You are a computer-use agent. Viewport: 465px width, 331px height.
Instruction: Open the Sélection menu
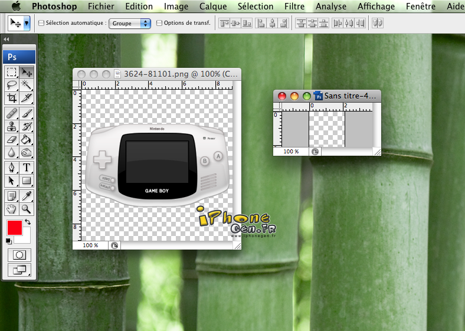pos(256,6)
